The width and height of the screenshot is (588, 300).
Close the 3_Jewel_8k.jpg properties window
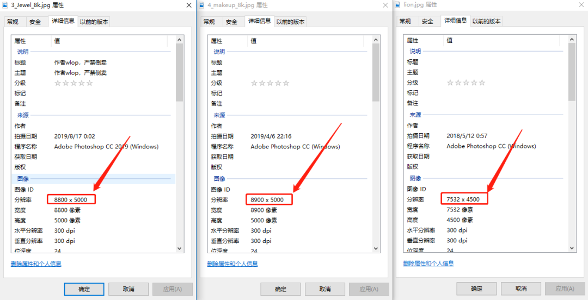[188, 5]
